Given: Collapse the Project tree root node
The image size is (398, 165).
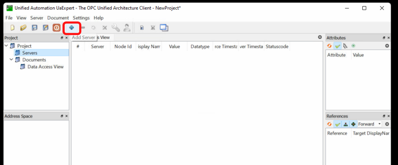Looking at the screenshot, I should coord(6,46).
